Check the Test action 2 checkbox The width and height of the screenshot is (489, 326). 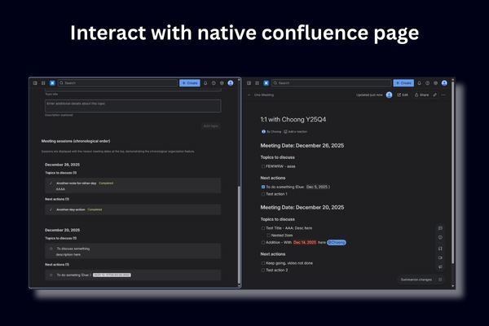(263, 270)
